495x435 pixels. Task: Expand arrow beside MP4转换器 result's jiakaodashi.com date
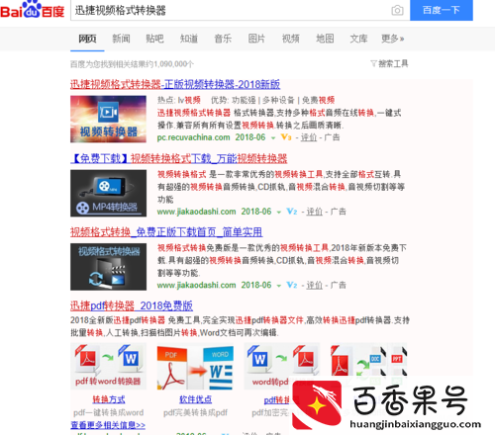pyautogui.click(x=279, y=213)
